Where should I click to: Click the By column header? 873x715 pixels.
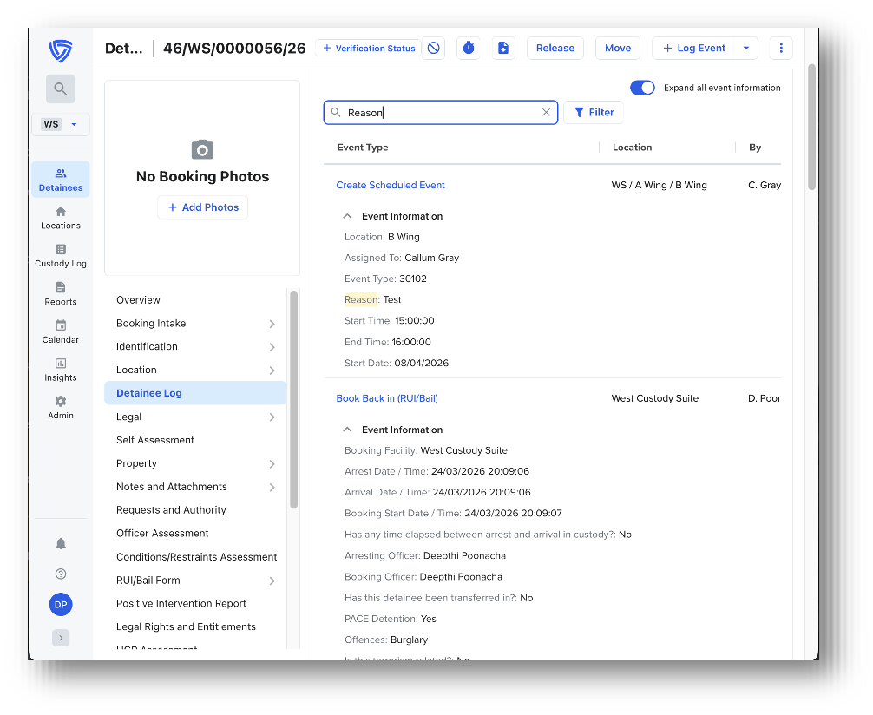pos(755,148)
